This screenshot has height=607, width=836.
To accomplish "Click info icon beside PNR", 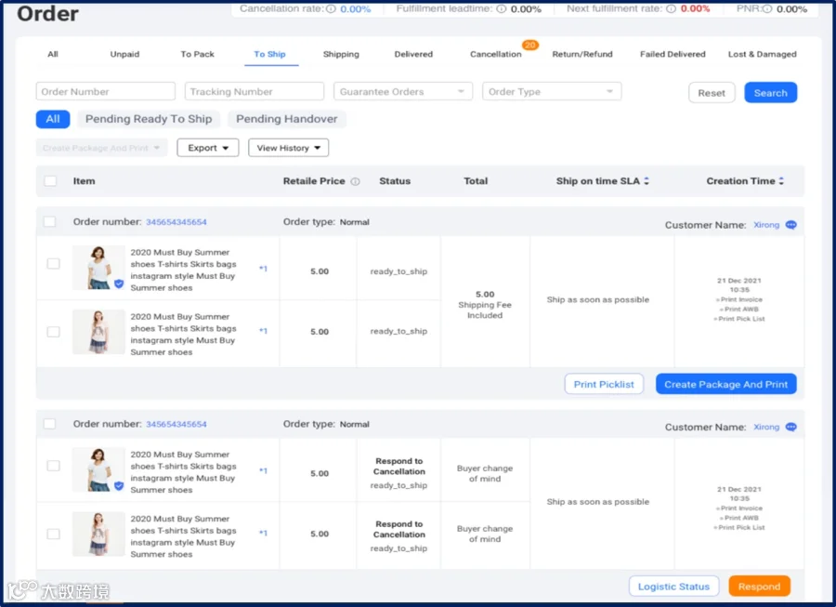I will [x=766, y=8].
